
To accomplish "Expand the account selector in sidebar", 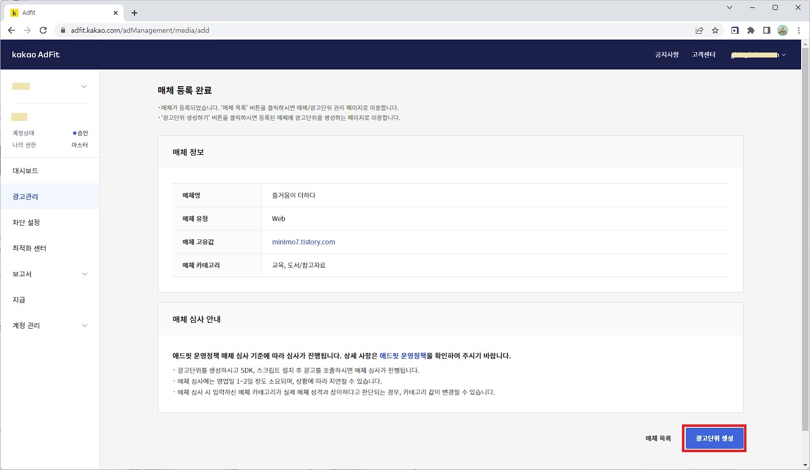I will tap(84, 86).
